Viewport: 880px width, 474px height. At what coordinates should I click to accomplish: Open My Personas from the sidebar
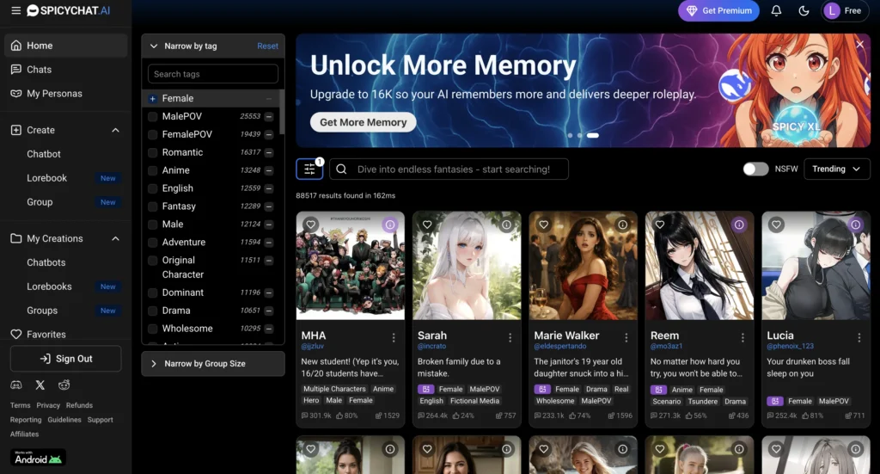[54, 94]
